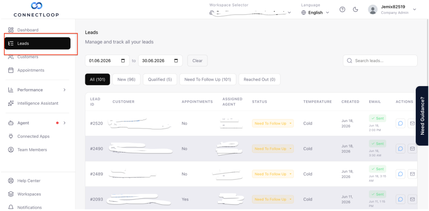The image size is (429, 211).
Task: Open Intelligence Assistant in sidebar
Action: 38,103
